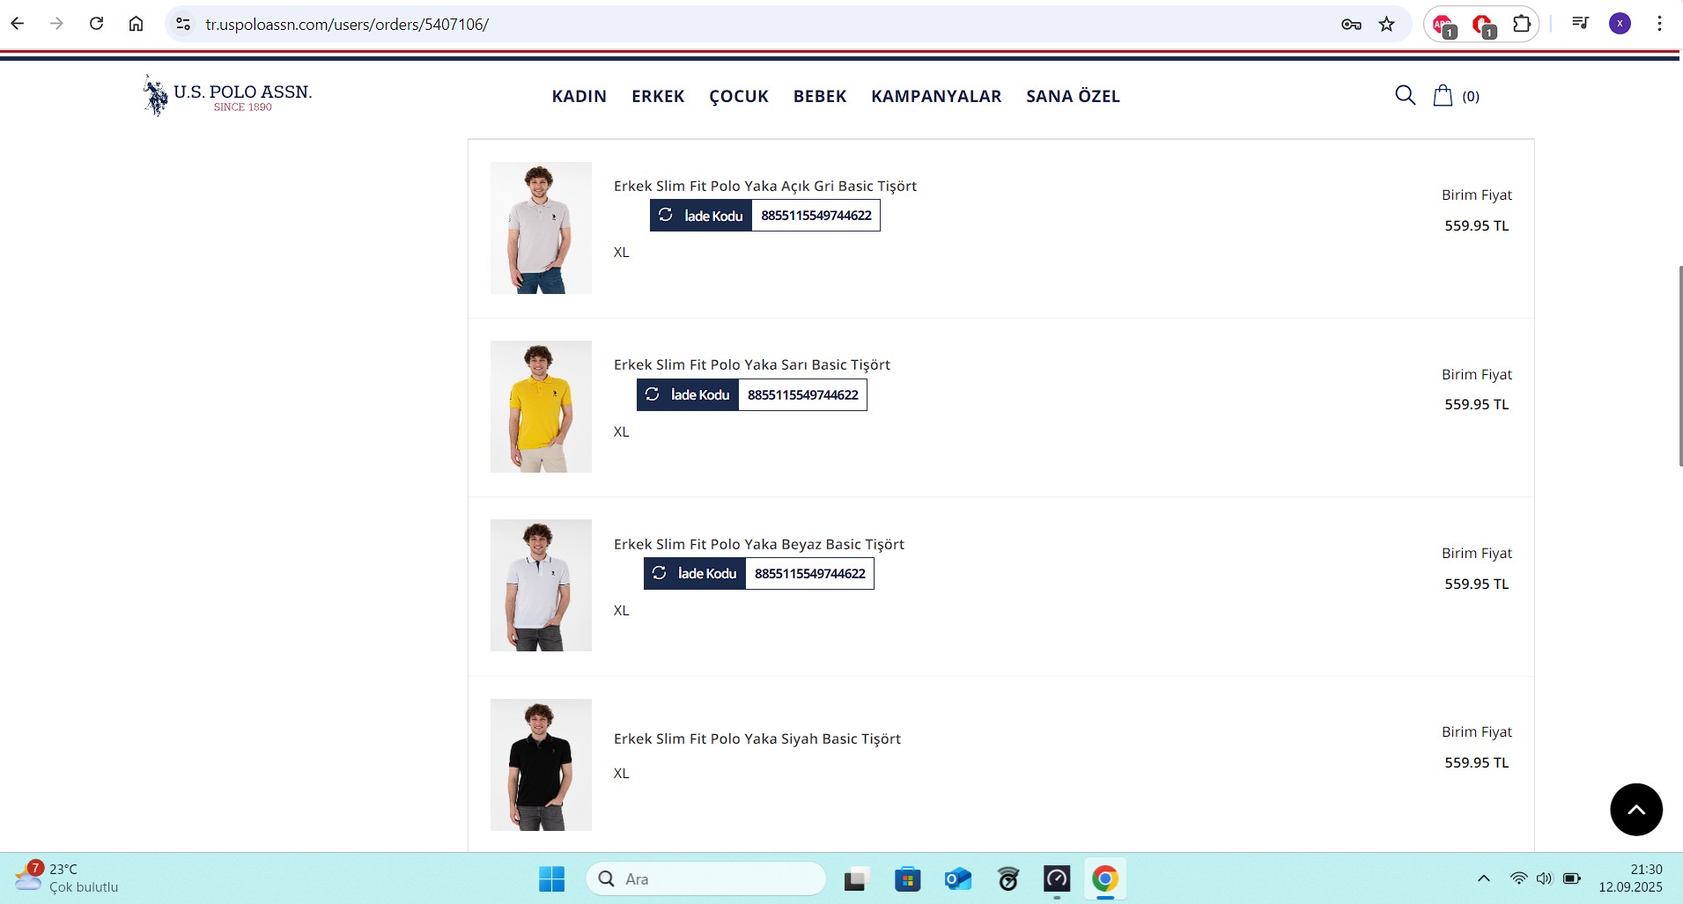The image size is (1683, 904).
Task: Open the KADIN menu
Action: click(x=579, y=96)
